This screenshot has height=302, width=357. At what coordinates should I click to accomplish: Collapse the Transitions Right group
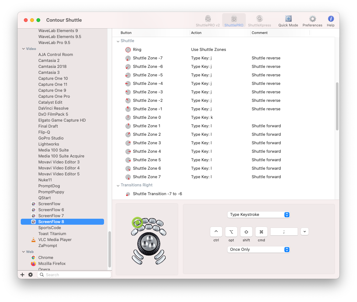[x=118, y=185]
